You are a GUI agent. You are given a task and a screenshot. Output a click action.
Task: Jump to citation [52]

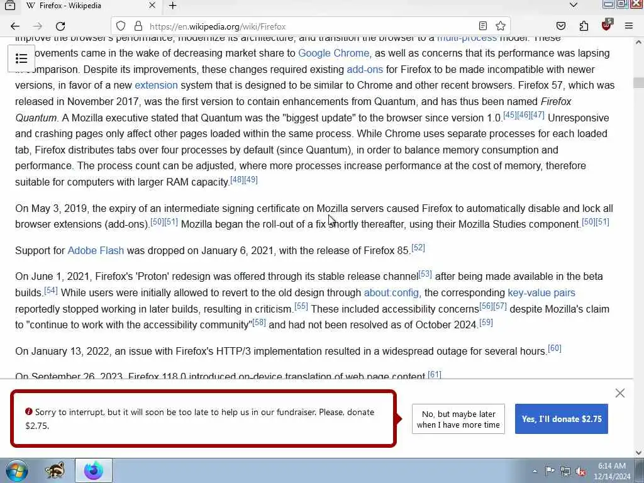418,248
